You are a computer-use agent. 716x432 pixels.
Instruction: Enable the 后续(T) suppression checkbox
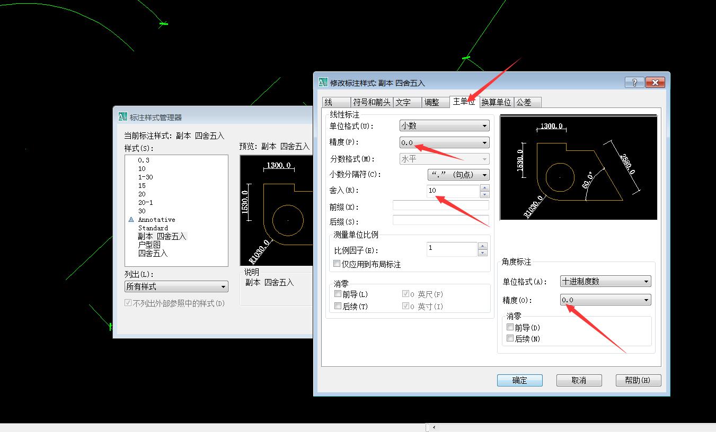coord(337,306)
